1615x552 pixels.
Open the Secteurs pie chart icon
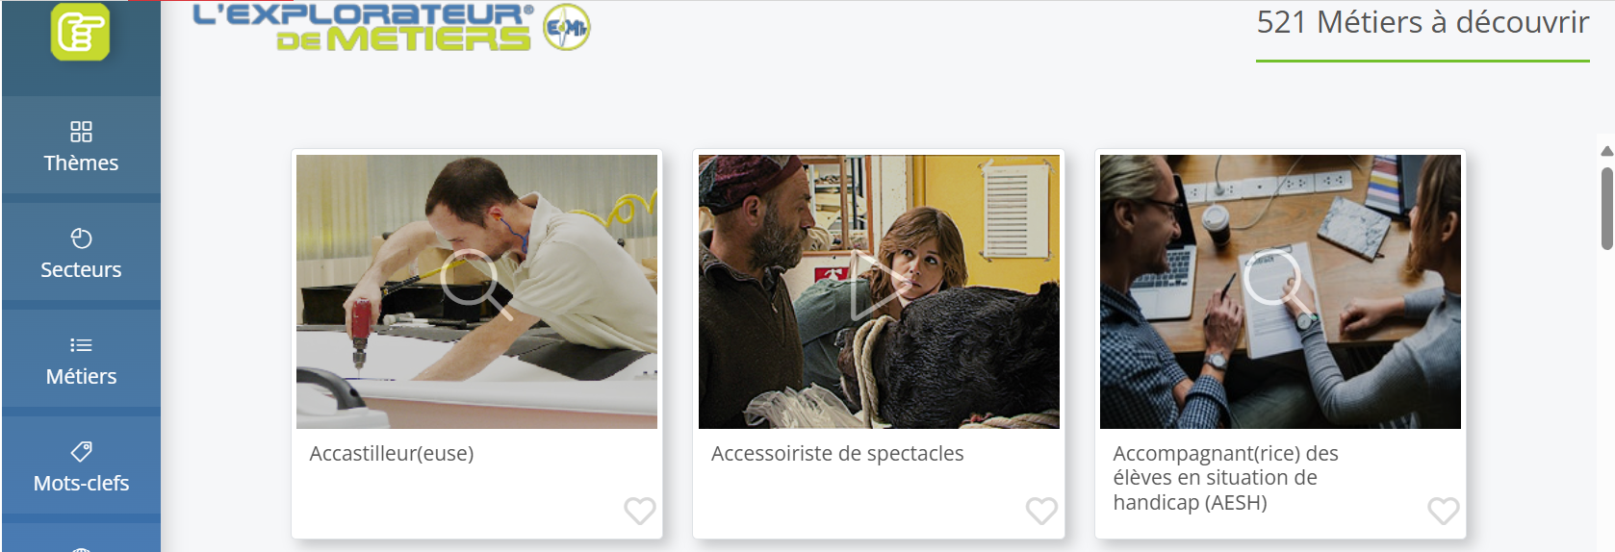pos(81,238)
